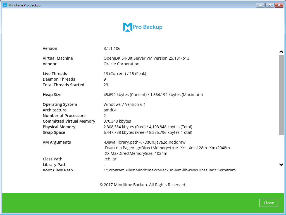This screenshot has width=286, height=215.
Task: Click the Virtual Machine label
Action: click(58, 58)
